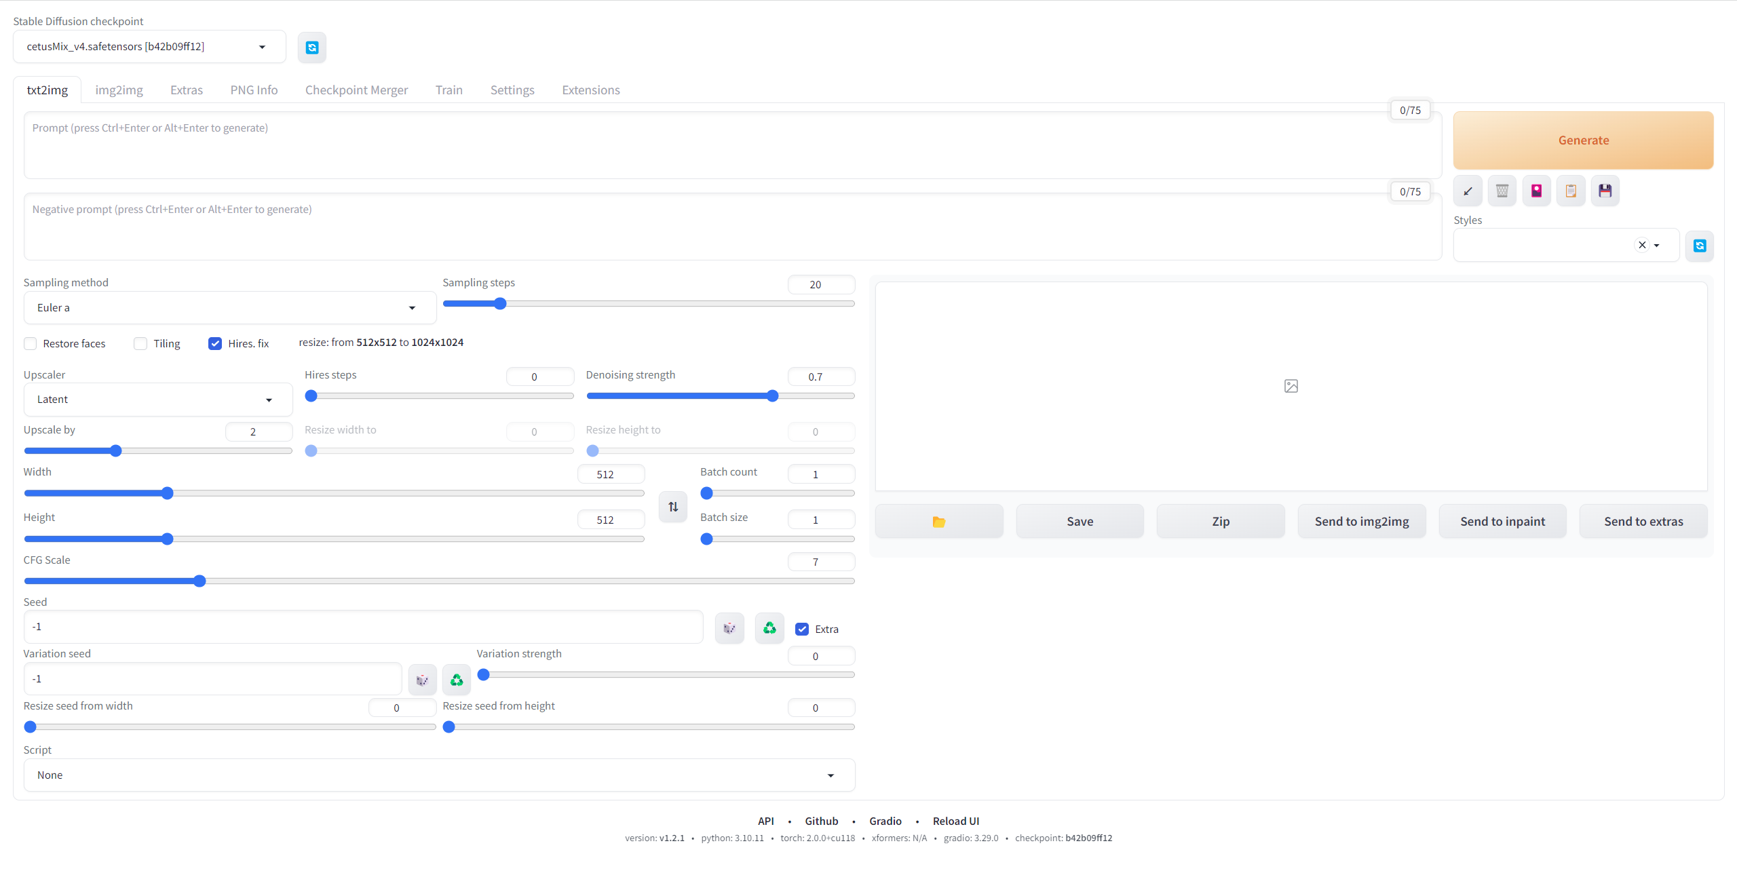The image size is (1737, 871).
Task: Clear prompt with the trash icon
Action: [1502, 191]
